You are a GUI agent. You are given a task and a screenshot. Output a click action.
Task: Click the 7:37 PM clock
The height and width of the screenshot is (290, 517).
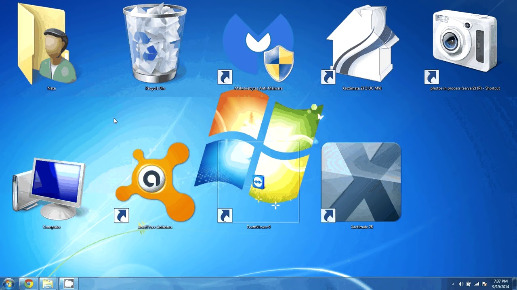coord(500,281)
